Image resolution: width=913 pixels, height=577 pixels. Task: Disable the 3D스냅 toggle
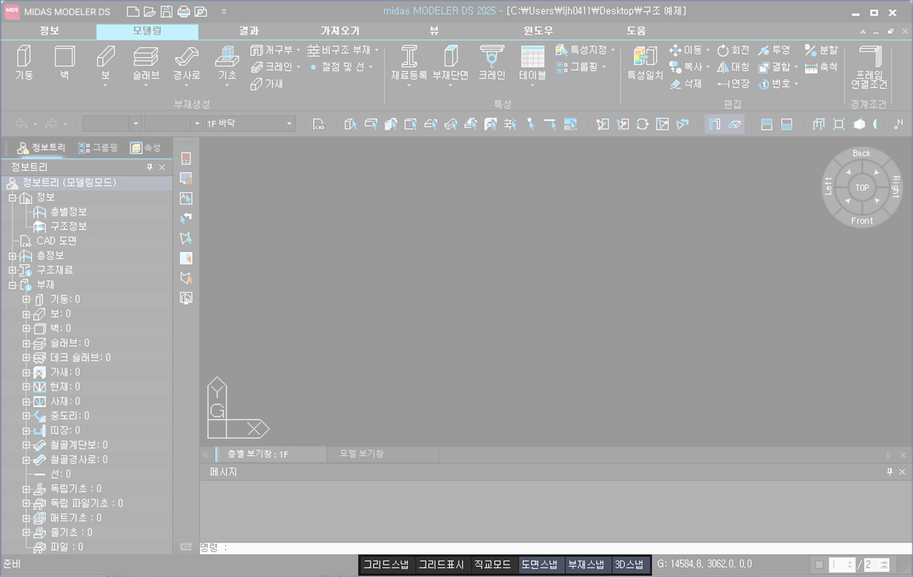click(628, 564)
